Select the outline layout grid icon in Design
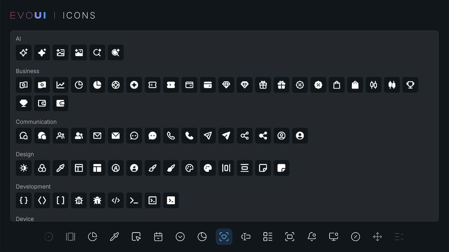The height and width of the screenshot is (252, 449). [79, 168]
